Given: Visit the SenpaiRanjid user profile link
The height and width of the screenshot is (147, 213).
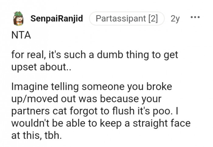Looking at the screenshot, I should (57, 19).
